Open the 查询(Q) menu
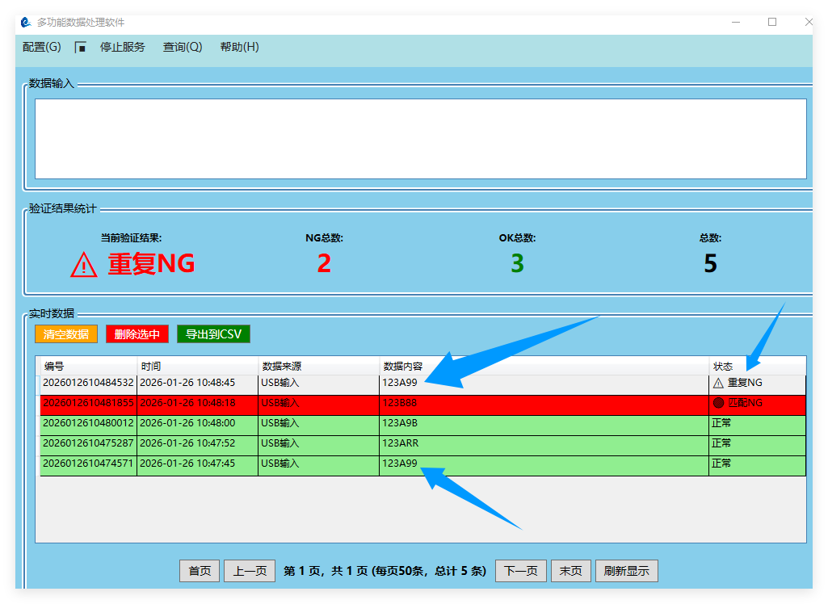Image resolution: width=828 pixels, height=604 pixels. click(183, 47)
